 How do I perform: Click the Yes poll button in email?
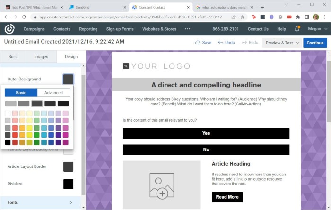click(x=206, y=133)
